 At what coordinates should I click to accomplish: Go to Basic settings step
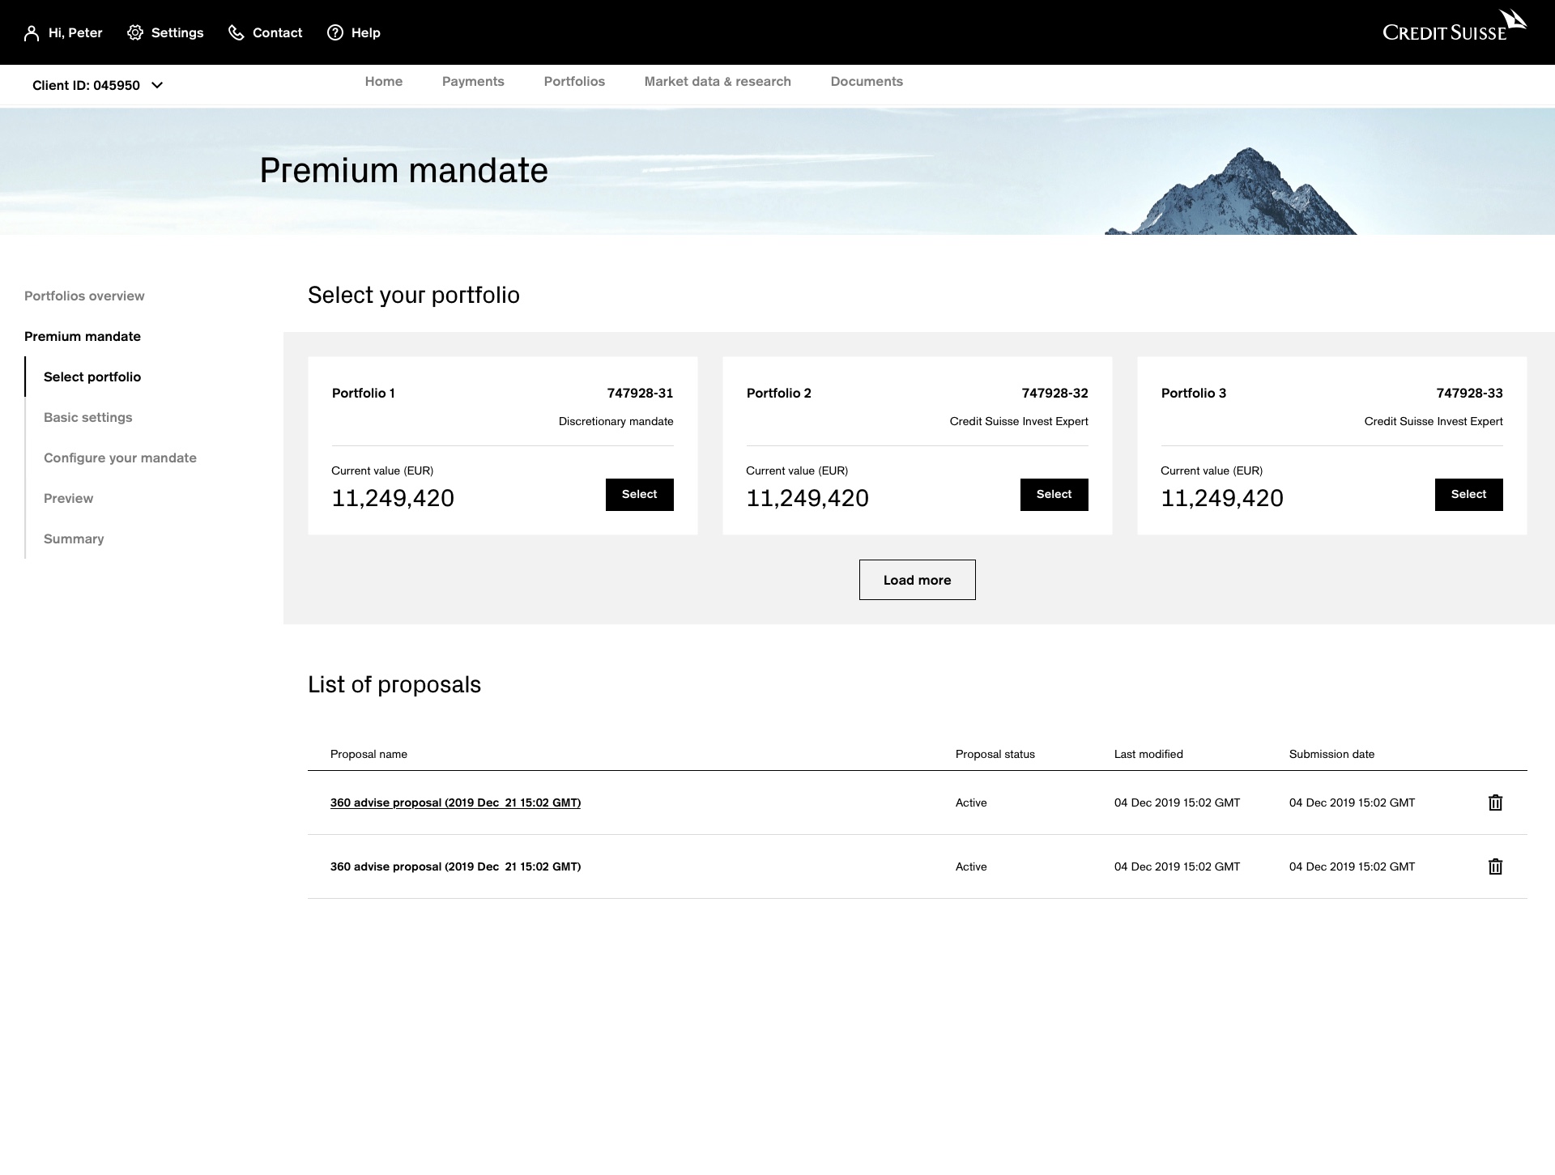tap(87, 418)
